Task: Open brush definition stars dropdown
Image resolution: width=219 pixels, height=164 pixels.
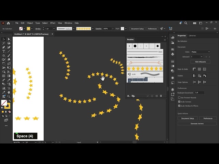Action: (x=93, y=29)
